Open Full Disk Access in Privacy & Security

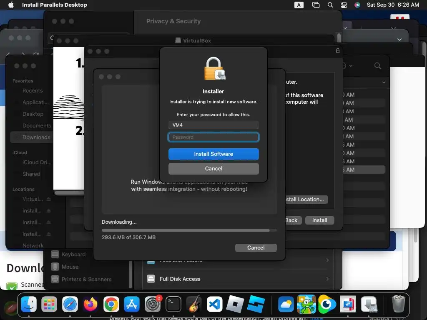click(237, 279)
